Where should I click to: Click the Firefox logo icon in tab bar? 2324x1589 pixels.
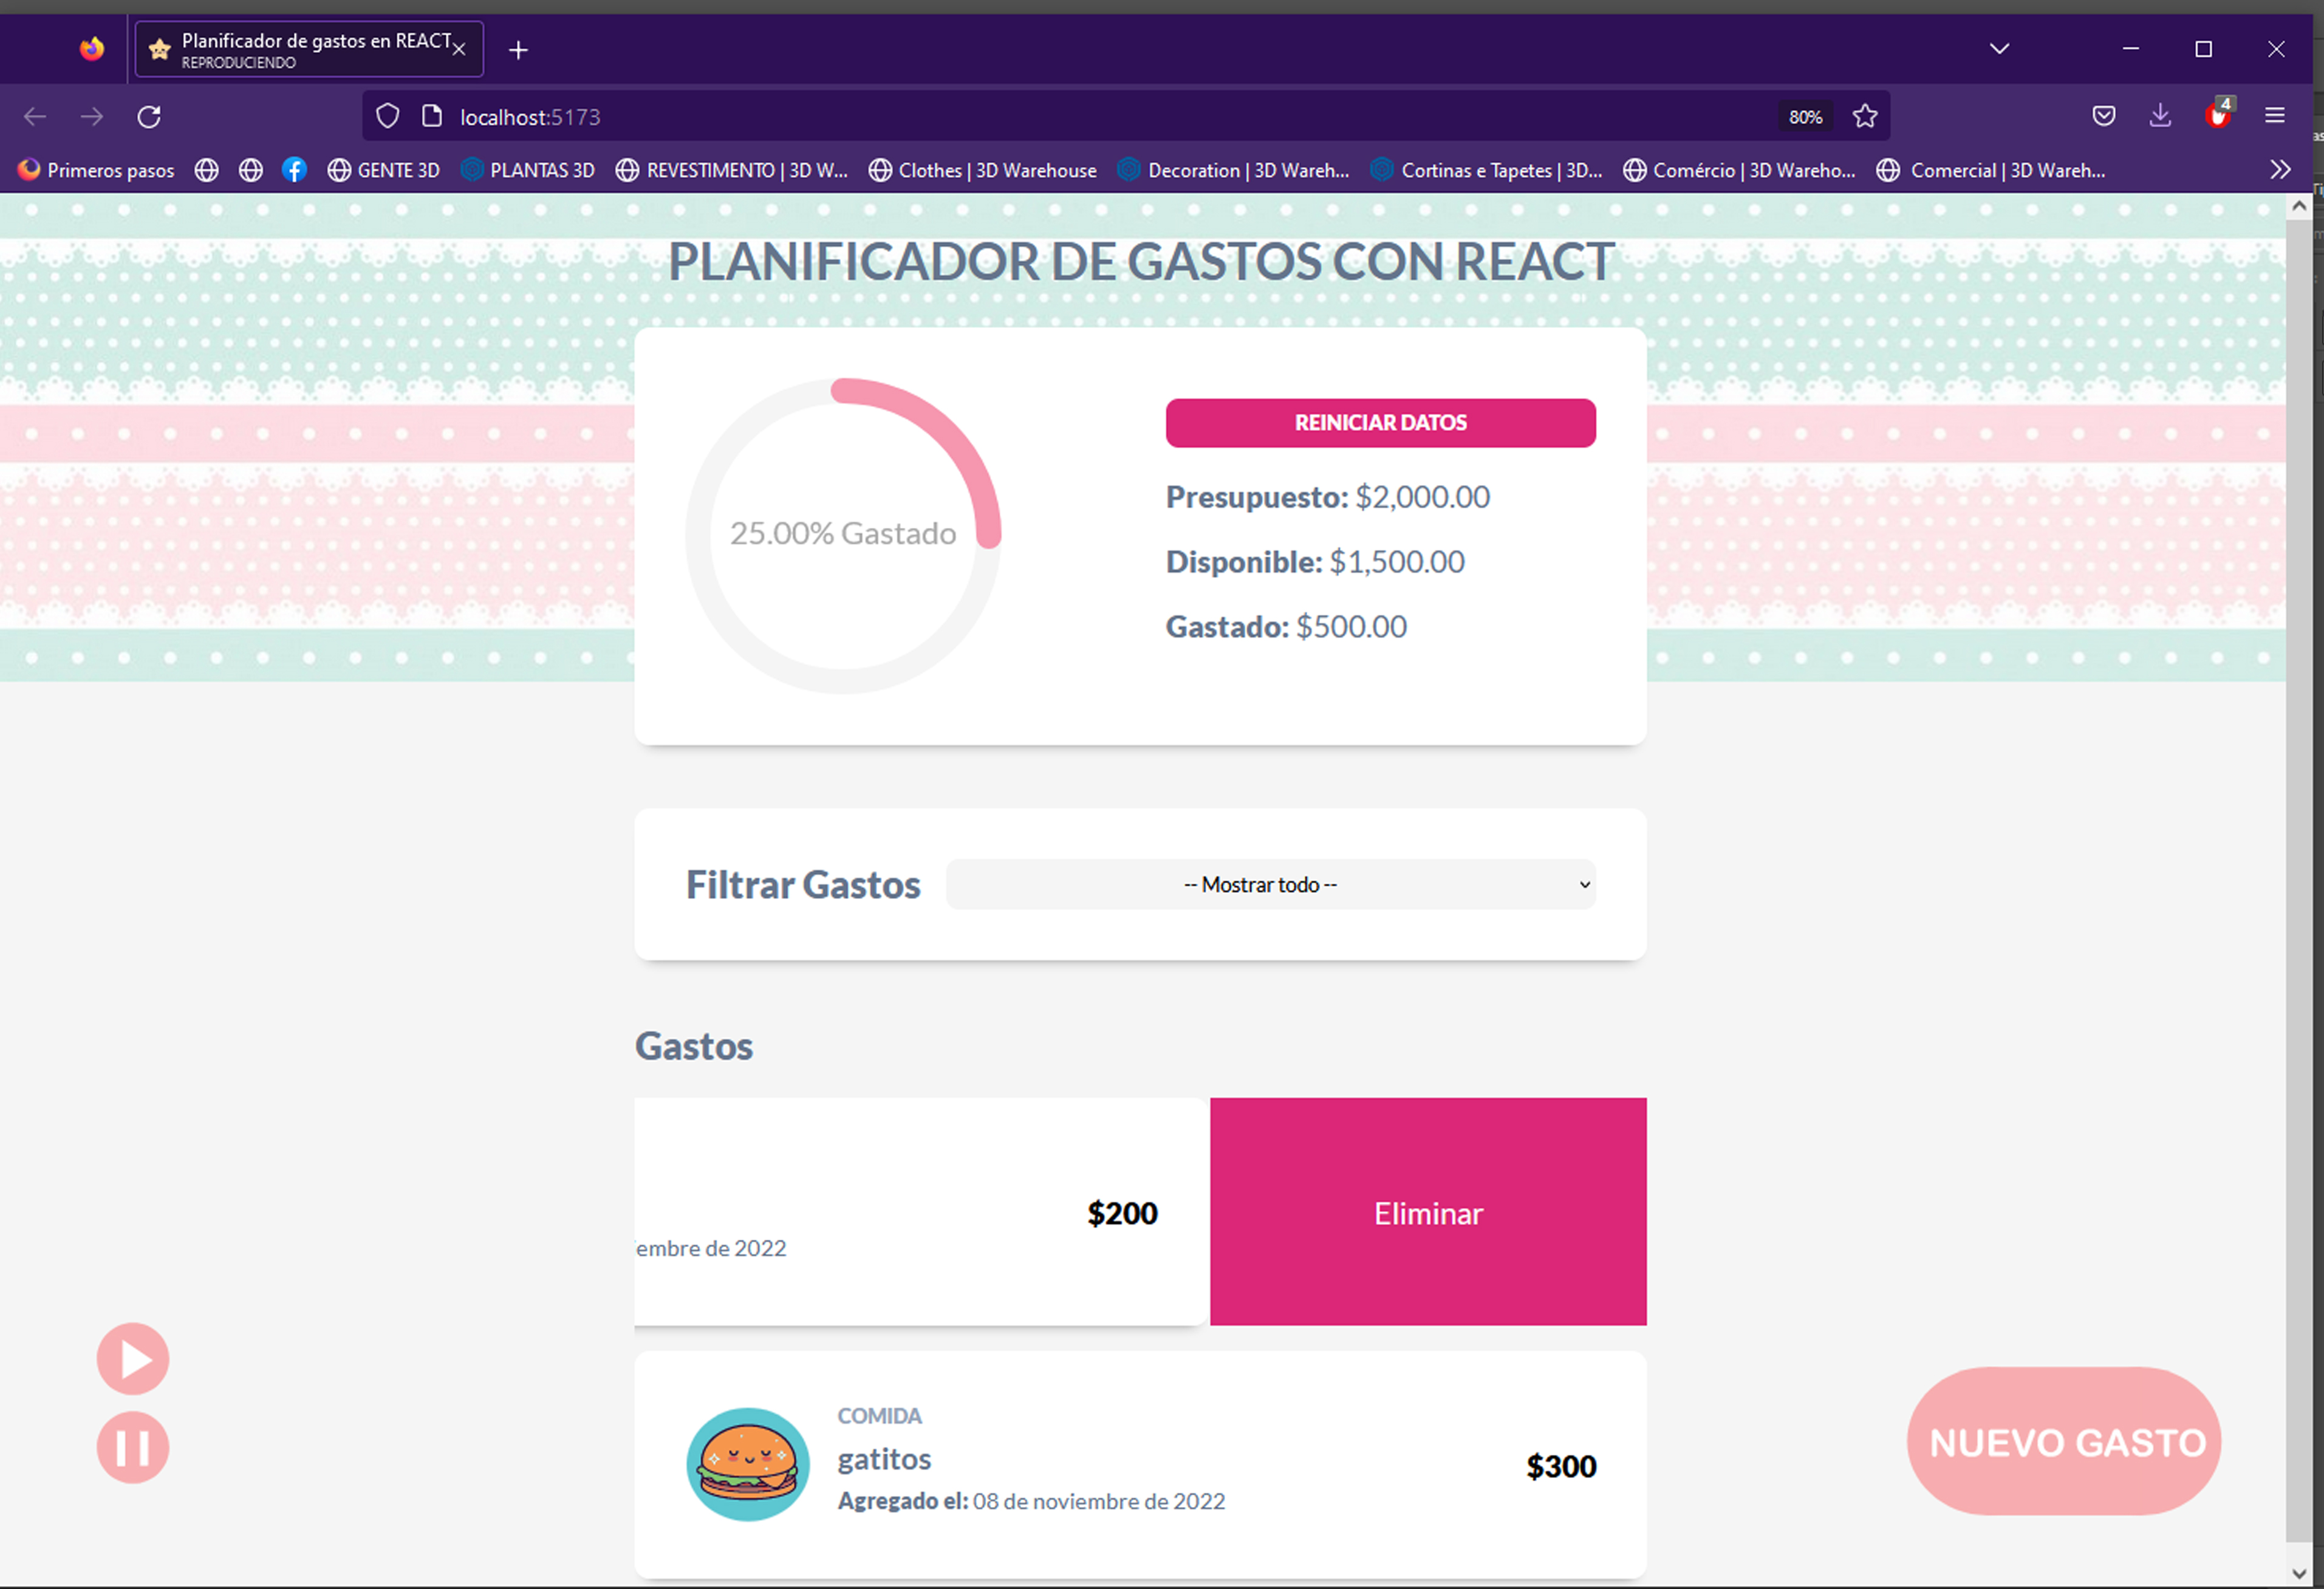[92, 49]
